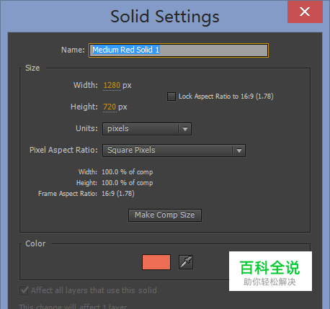The height and width of the screenshot is (309, 330).
Task: Click the green 百科全说 watermark logo
Action: tap(270, 271)
